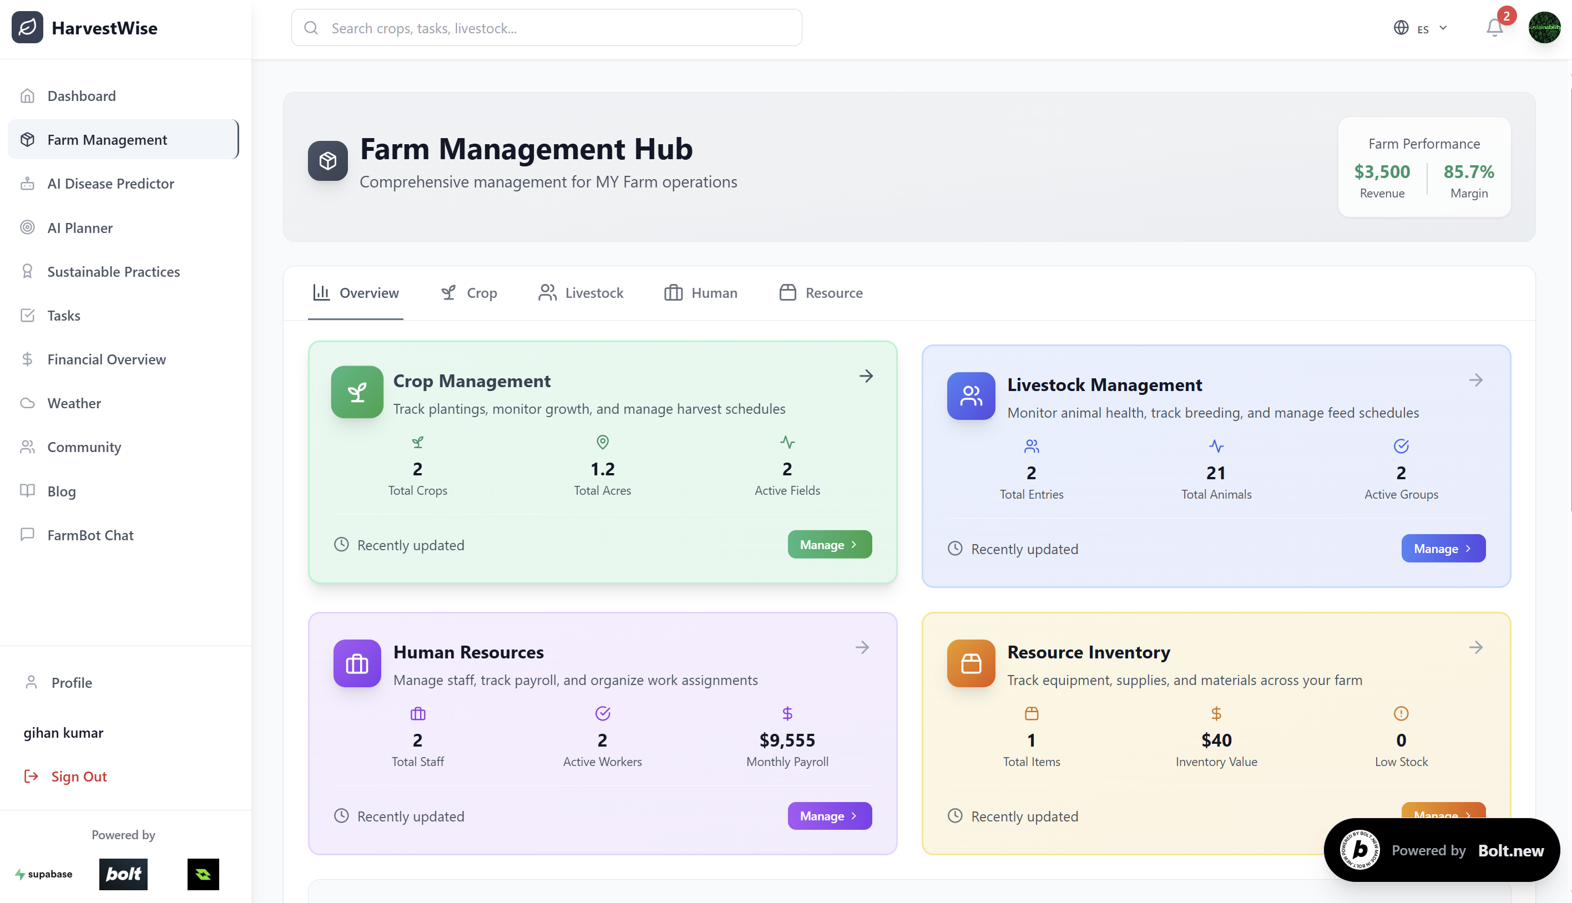The image size is (1572, 903).
Task: Click the Manage button on Crop Management
Action: [x=830, y=544]
